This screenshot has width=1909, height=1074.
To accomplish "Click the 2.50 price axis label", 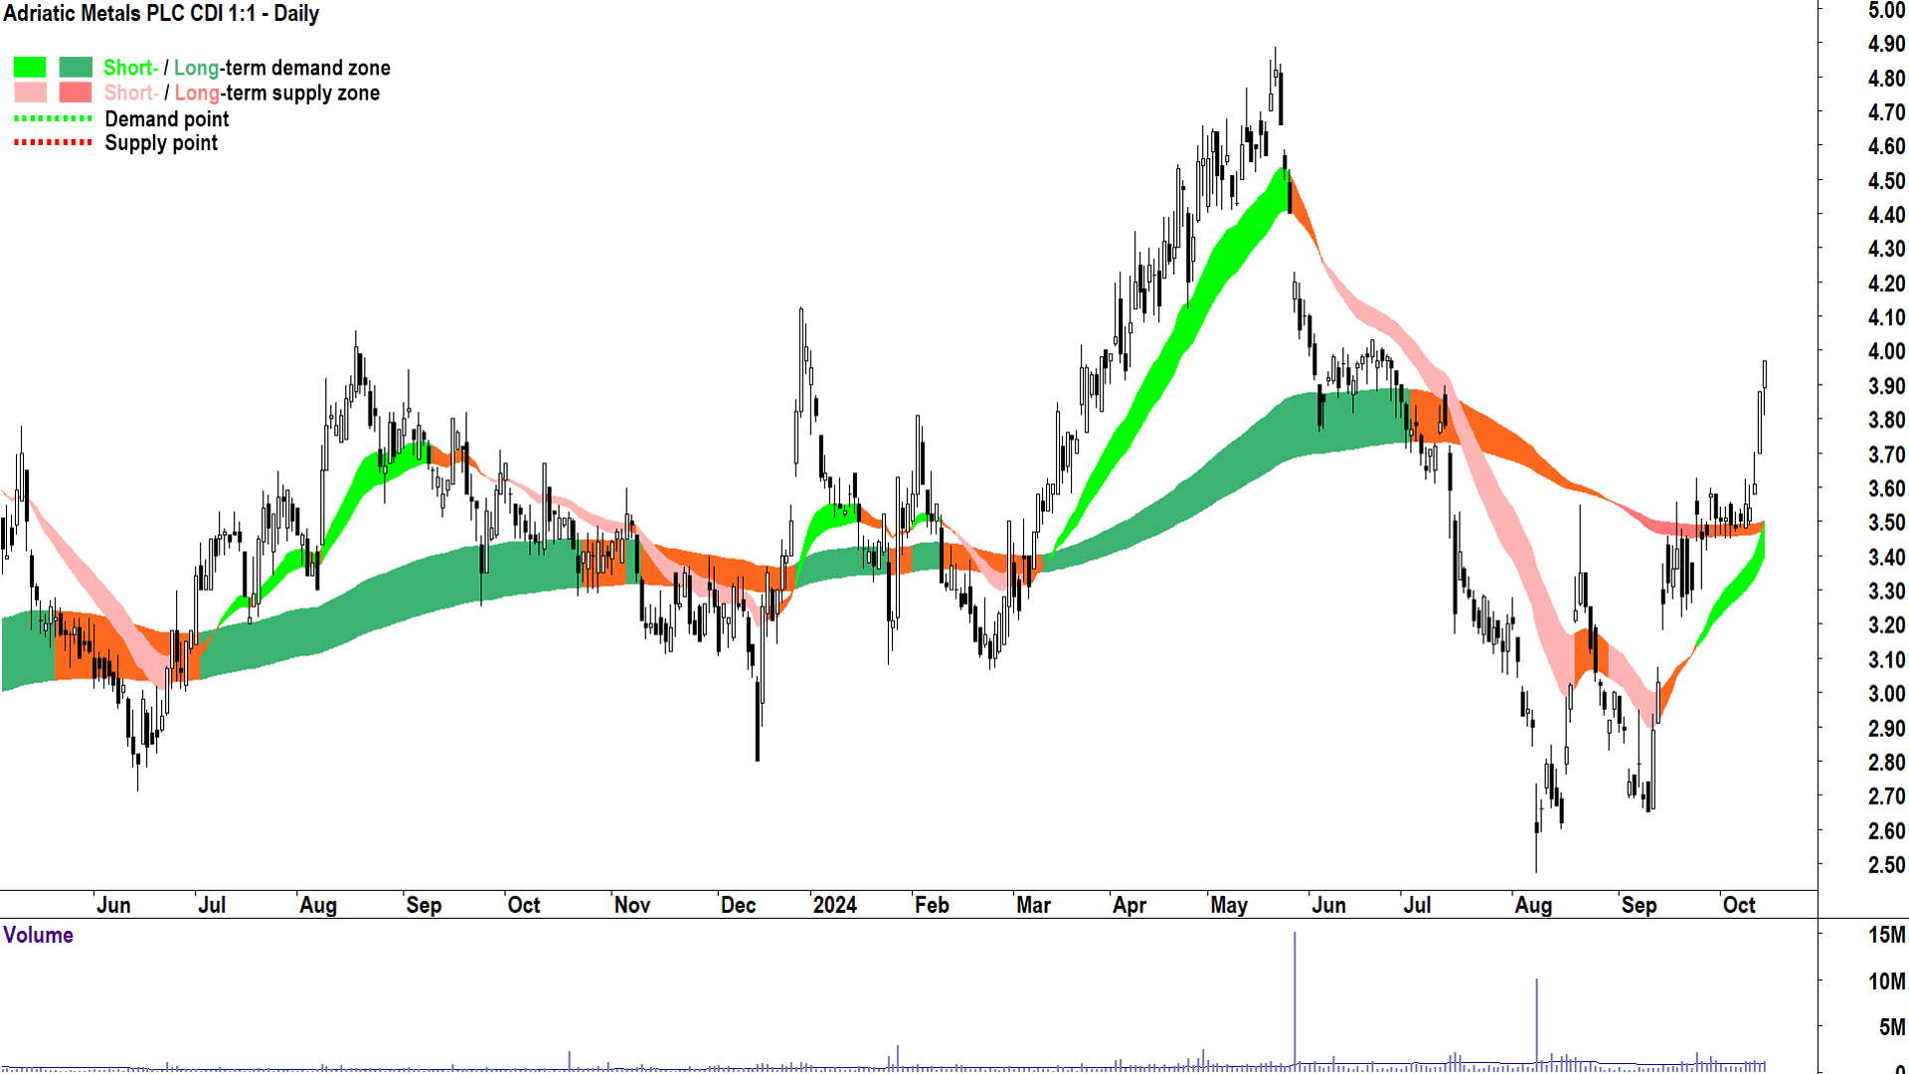I will coord(1886,865).
